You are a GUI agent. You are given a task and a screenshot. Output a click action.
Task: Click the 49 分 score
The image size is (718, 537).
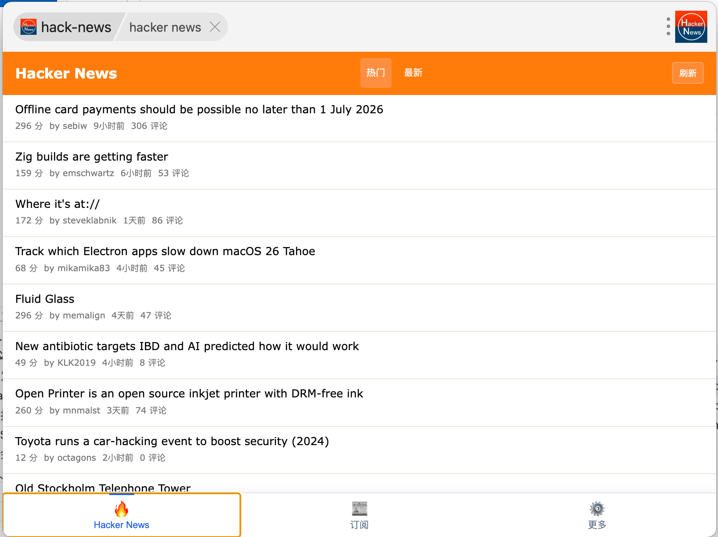[x=27, y=363]
